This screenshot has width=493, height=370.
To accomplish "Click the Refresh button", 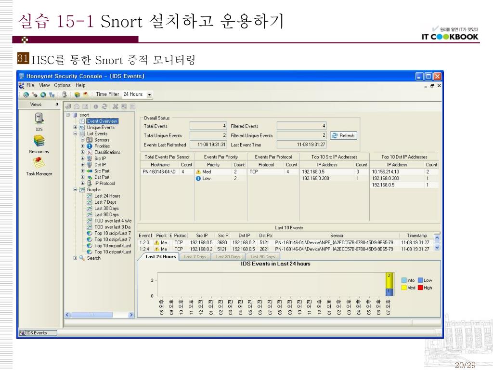I will click(x=343, y=135).
